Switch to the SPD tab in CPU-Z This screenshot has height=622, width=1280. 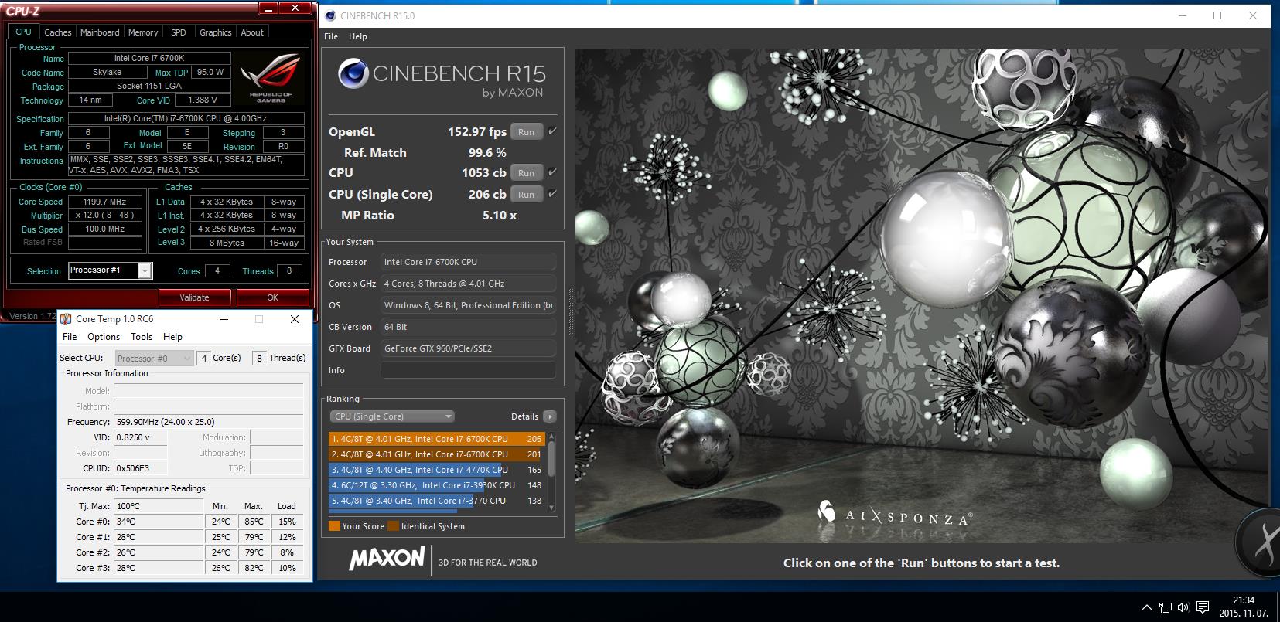point(179,32)
